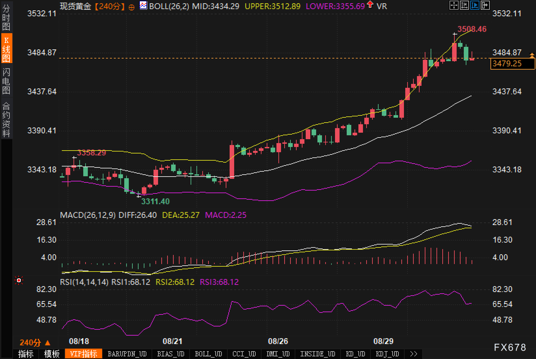Expand more indicators with the >> arrow
The image size is (536, 359).
tap(413, 354)
